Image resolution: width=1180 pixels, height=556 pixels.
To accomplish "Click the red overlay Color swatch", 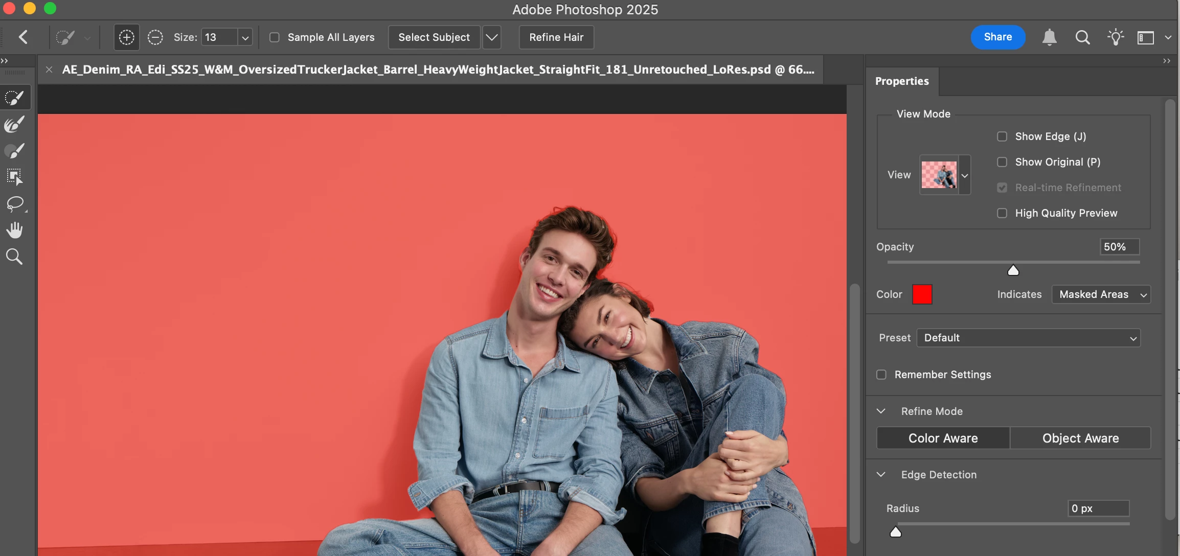I will 922,294.
